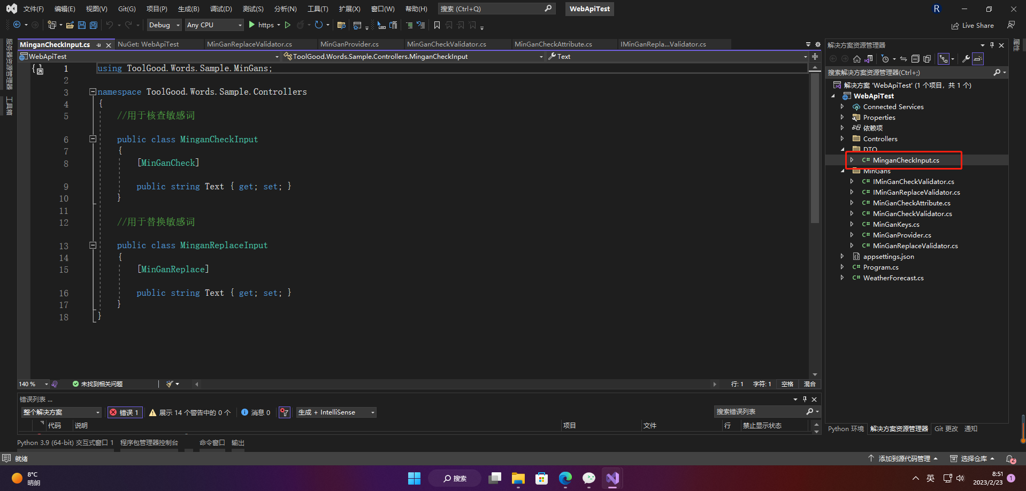Toggle the warnings filter showing 14 warnings
Screen dimensions: 1026x491
[190, 412]
